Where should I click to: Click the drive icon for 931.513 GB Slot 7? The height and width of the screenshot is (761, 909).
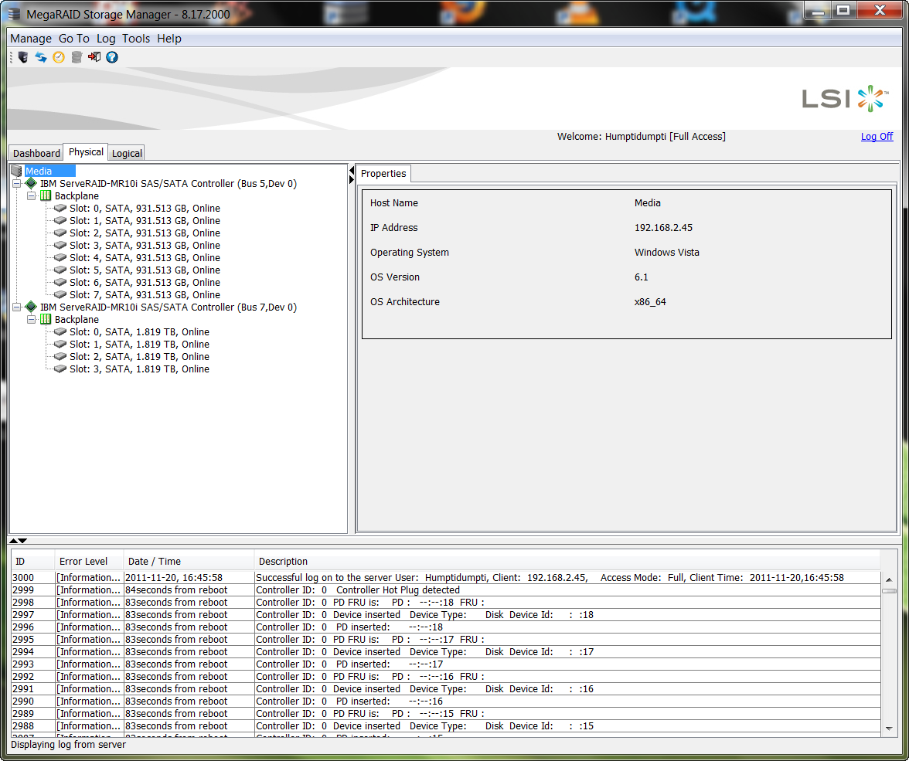(x=60, y=294)
